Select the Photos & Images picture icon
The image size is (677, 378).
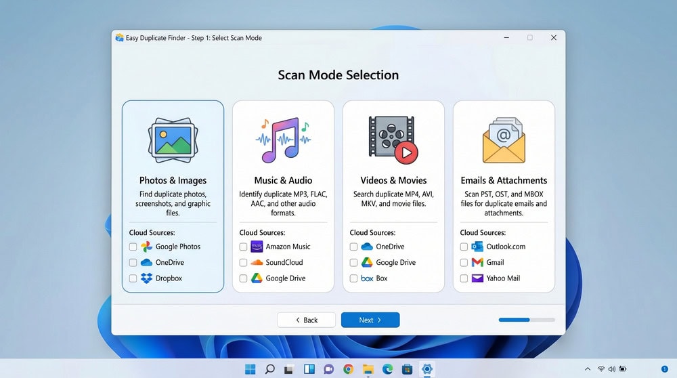click(173, 140)
